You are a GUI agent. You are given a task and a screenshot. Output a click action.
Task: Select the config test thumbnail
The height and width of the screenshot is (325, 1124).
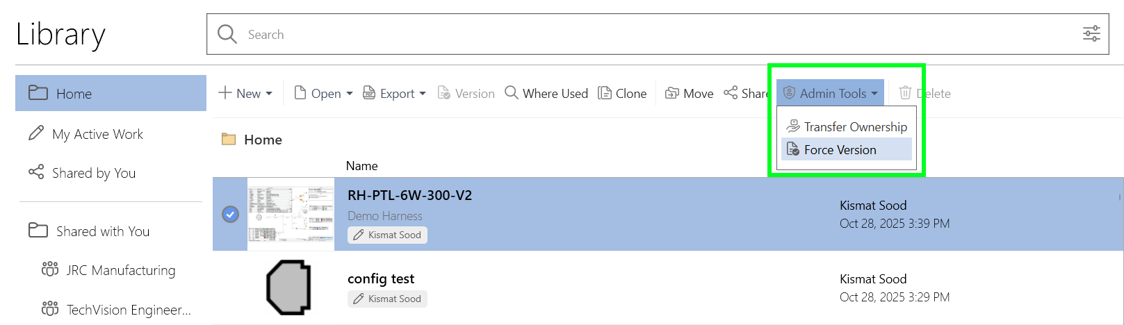coord(288,287)
